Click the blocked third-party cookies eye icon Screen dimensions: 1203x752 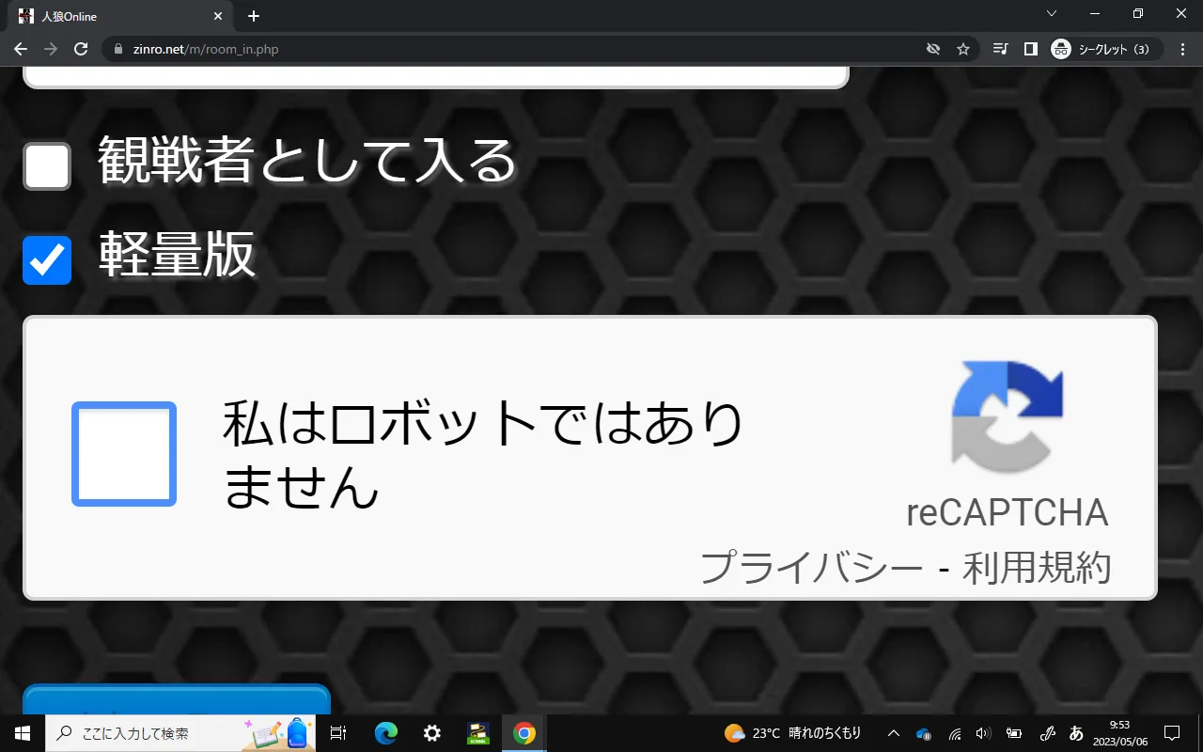(933, 49)
